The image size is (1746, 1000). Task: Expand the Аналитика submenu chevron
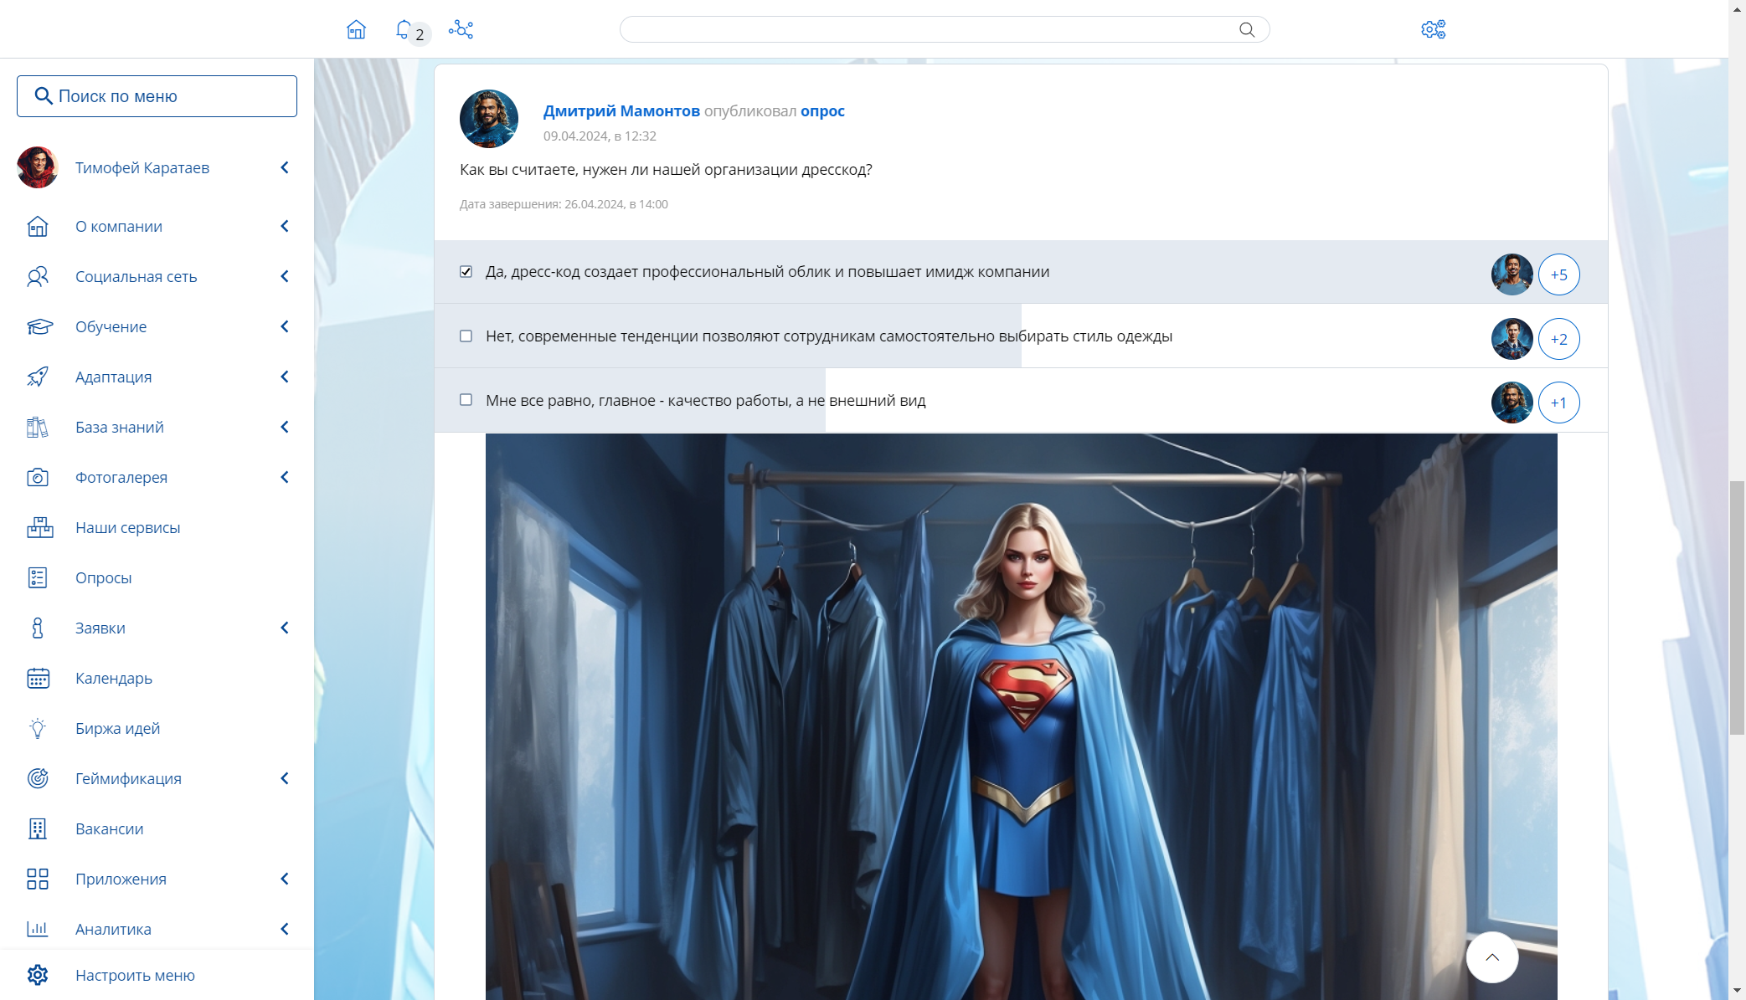(285, 929)
